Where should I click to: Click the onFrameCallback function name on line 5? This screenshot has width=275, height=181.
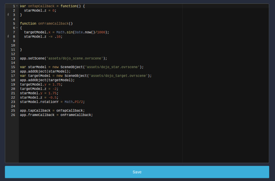coord(53,23)
